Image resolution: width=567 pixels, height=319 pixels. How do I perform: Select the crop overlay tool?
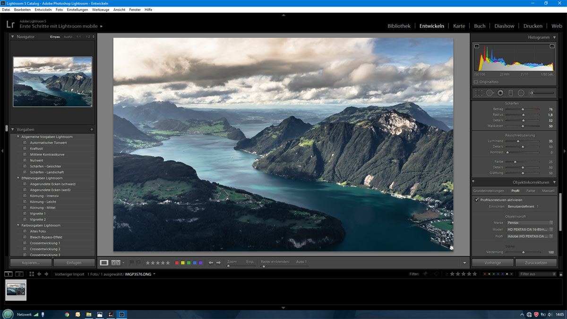479,93
